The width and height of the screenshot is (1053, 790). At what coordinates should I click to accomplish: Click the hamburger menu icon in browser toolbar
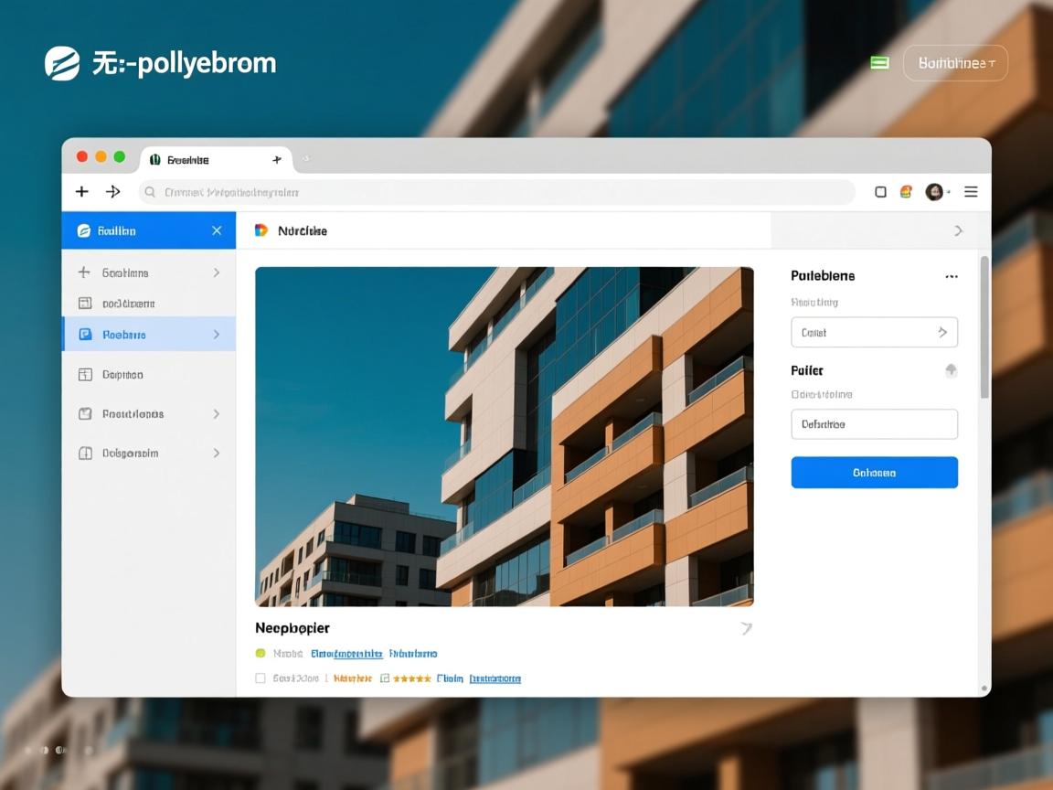tap(971, 192)
